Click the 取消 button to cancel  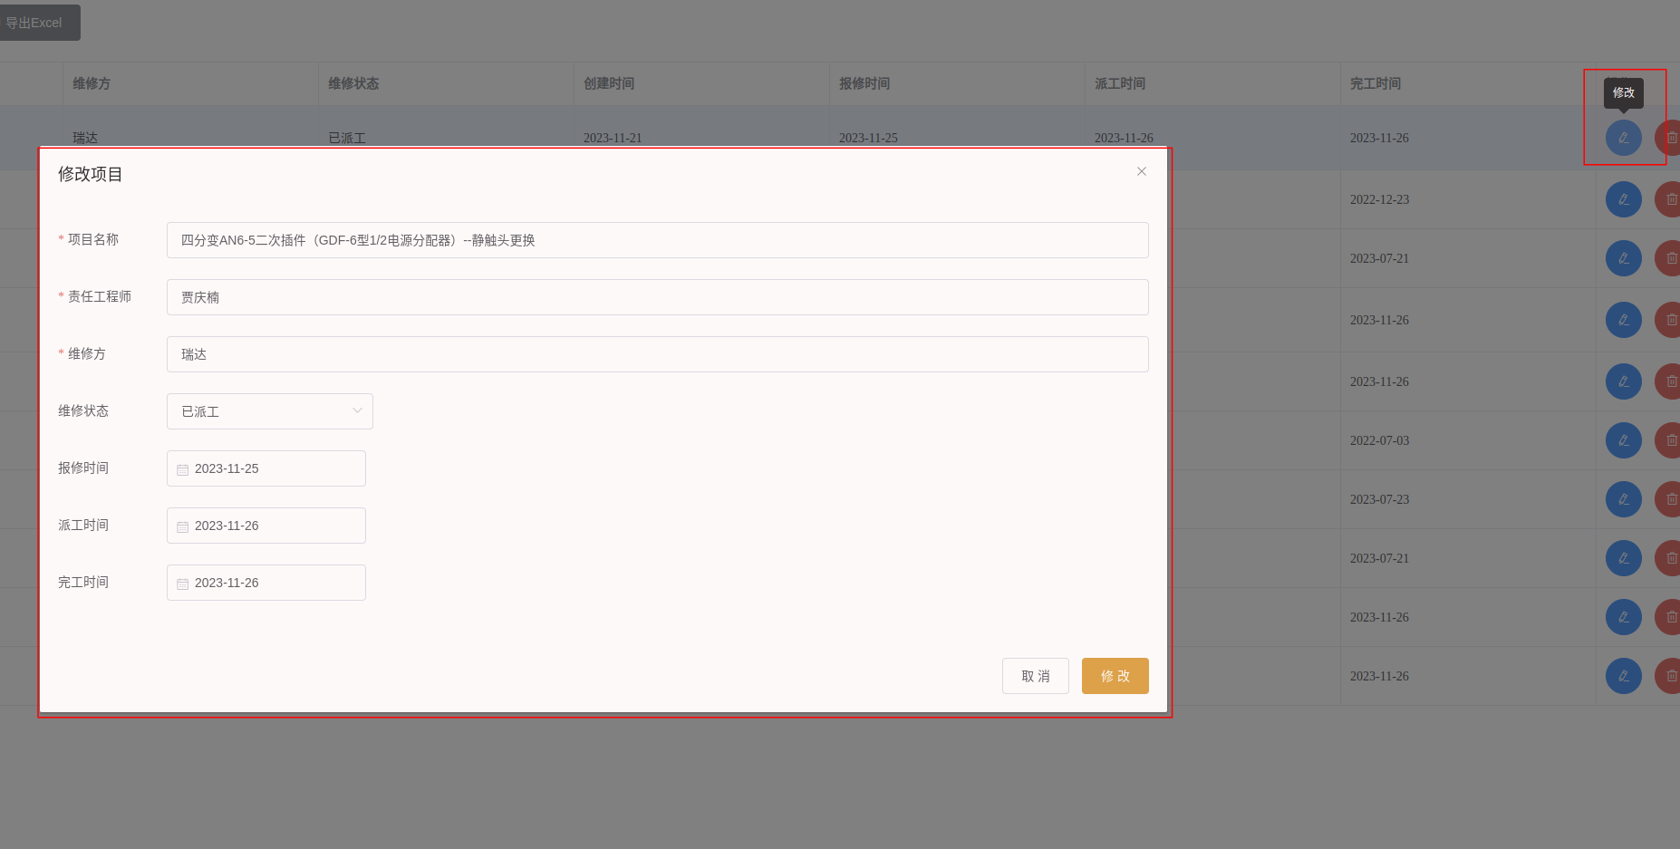pos(1035,676)
